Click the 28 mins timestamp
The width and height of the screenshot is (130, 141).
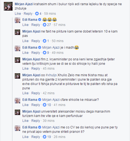[59, 137]
